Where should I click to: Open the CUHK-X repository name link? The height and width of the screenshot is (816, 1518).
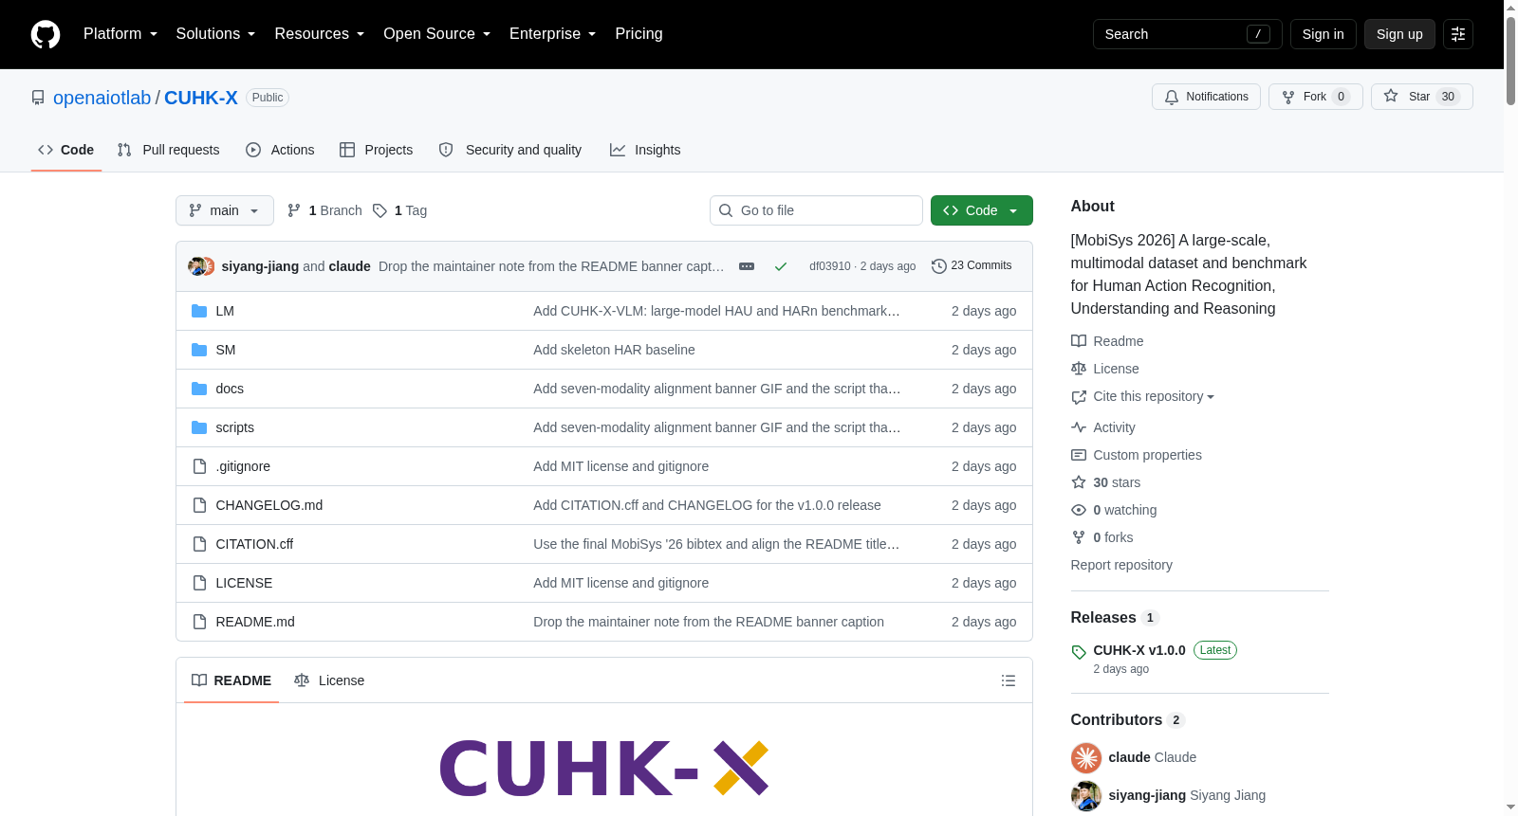point(201,98)
